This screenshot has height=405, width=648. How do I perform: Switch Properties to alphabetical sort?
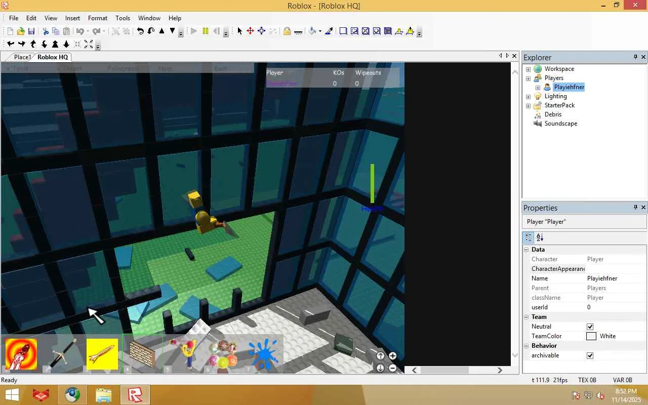[540, 237]
